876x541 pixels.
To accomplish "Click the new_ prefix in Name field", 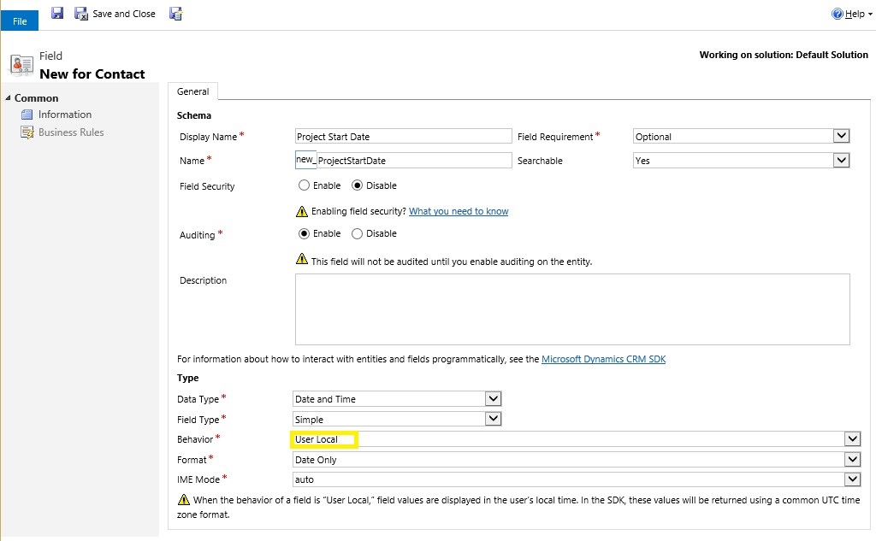I will tap(305, 159).
